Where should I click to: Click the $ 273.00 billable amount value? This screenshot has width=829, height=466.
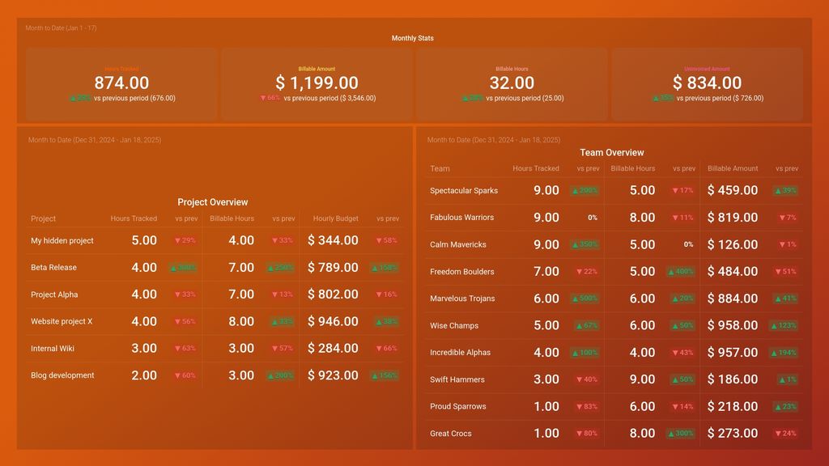tap(733, 434)
